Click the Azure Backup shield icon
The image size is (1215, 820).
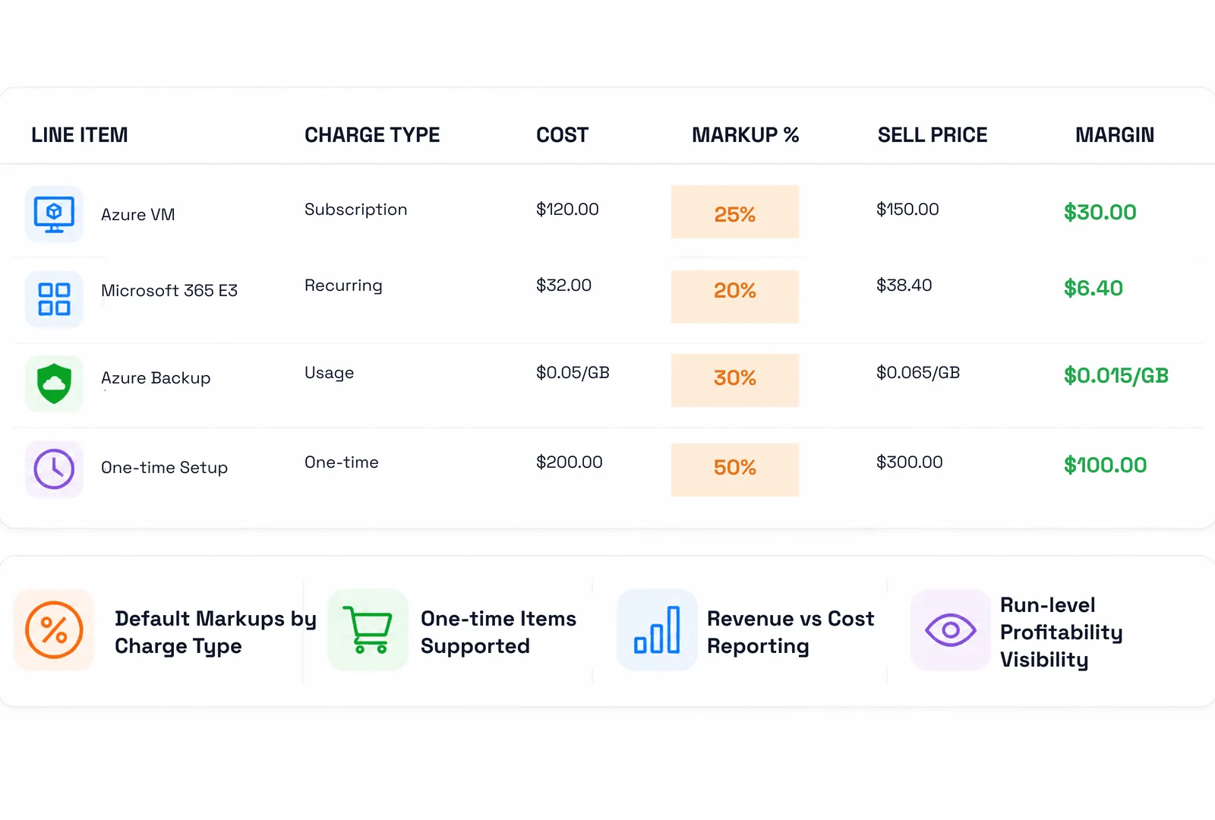(54, 383)
